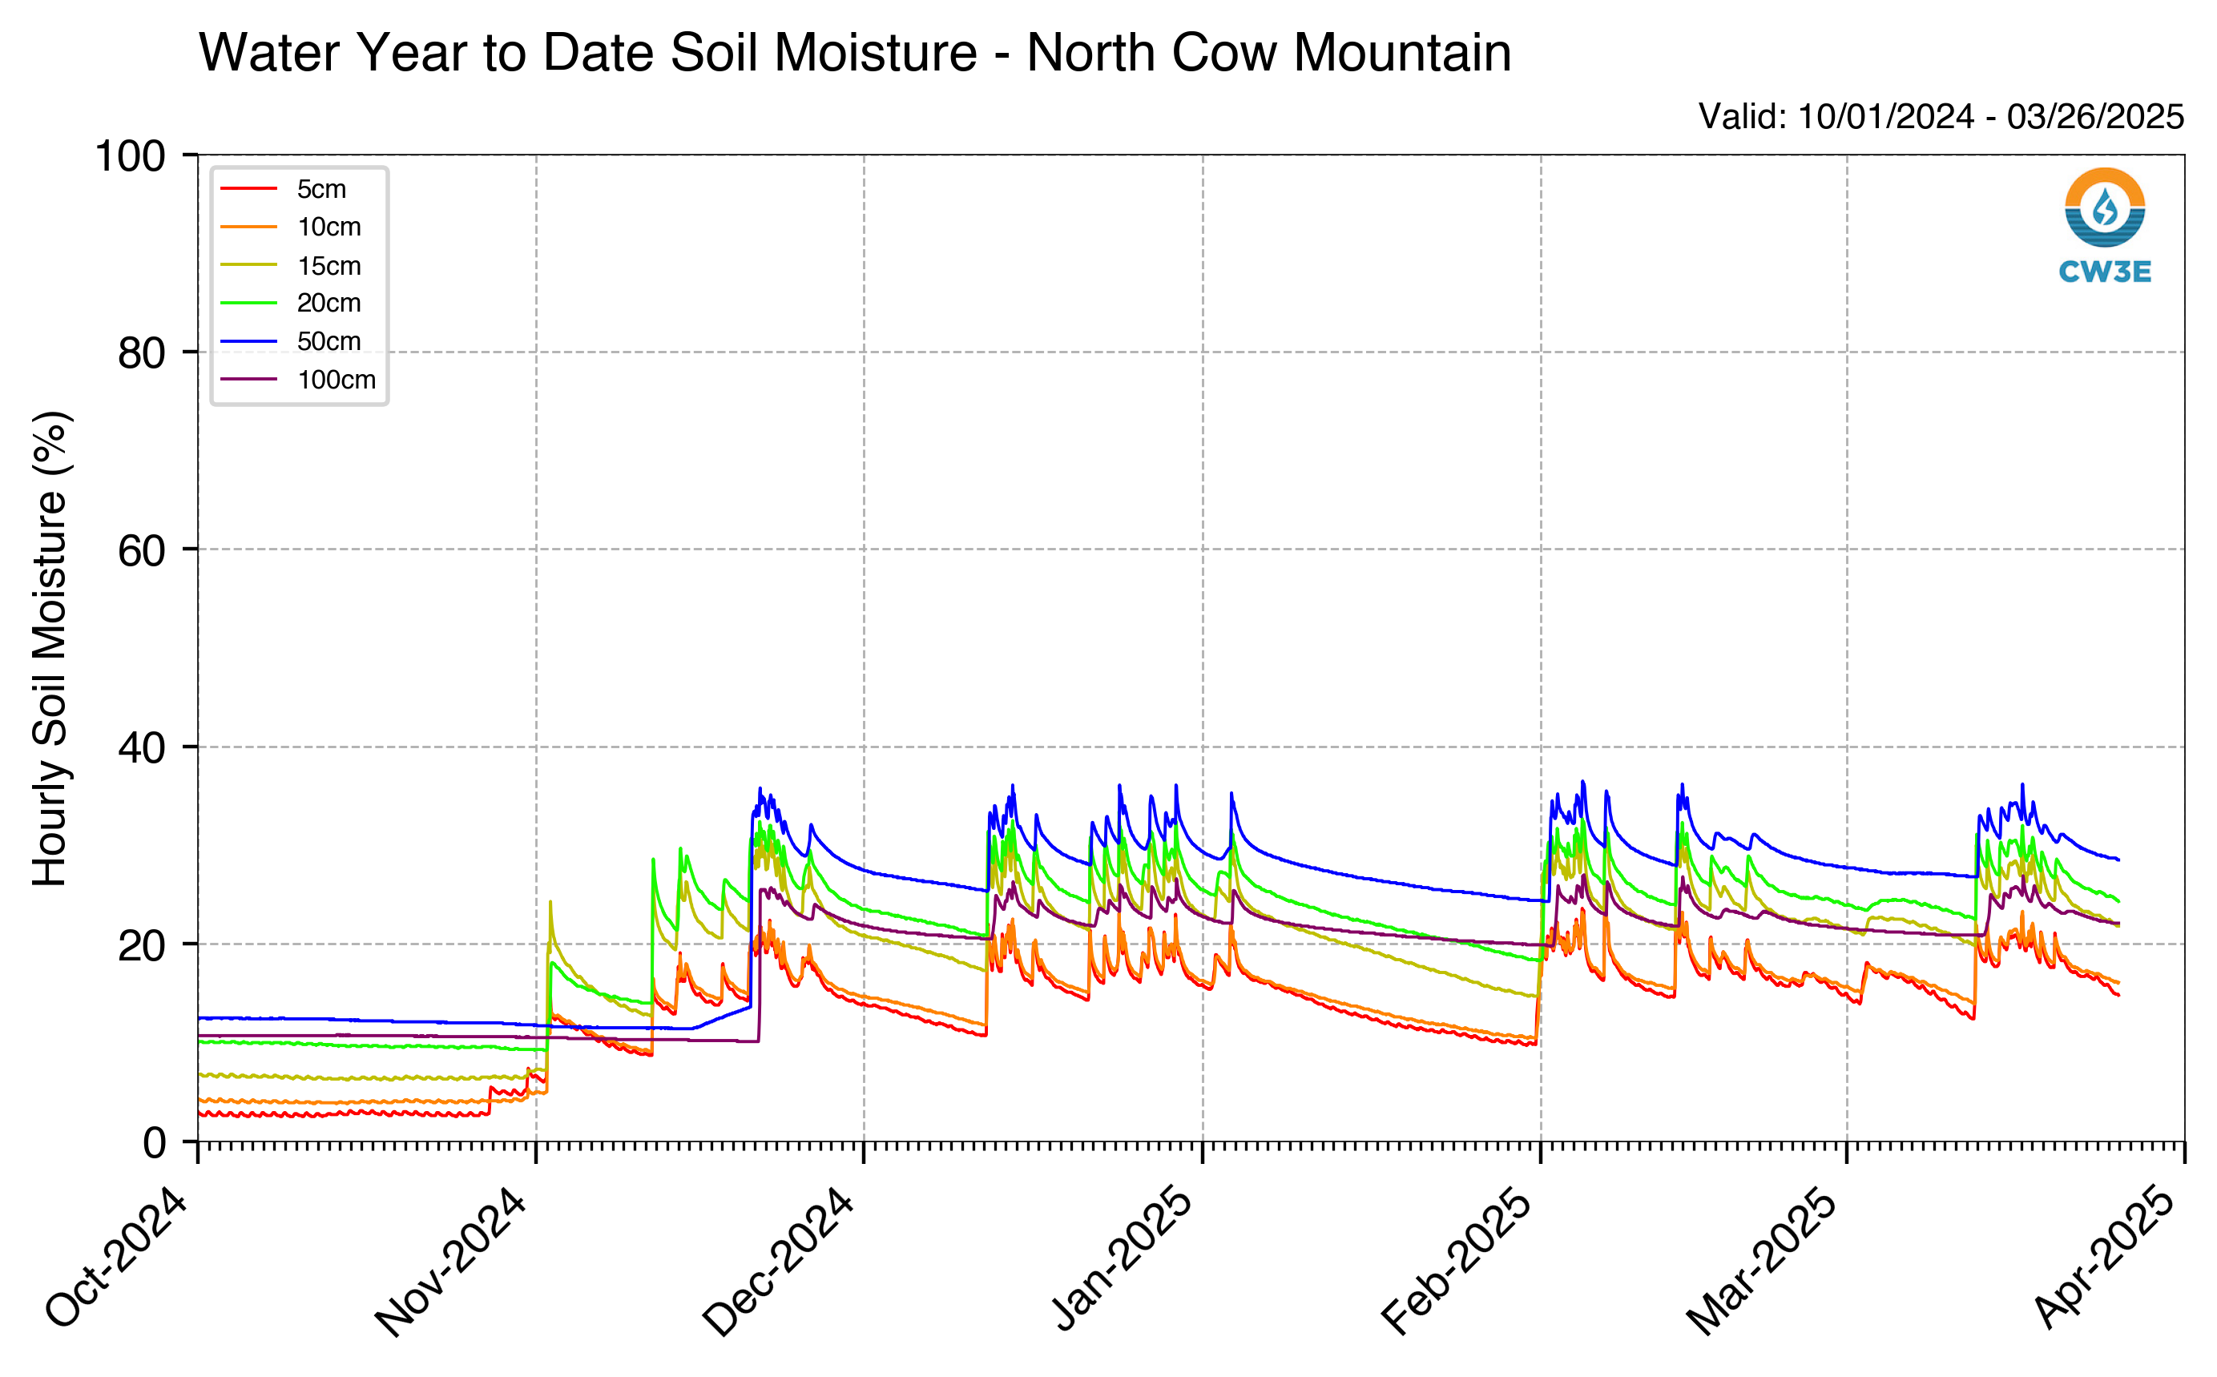Click the 20cm legend entry
Image resolution: width=2217 pixels, height=1377 pixels.
click(x=292, y=302)
